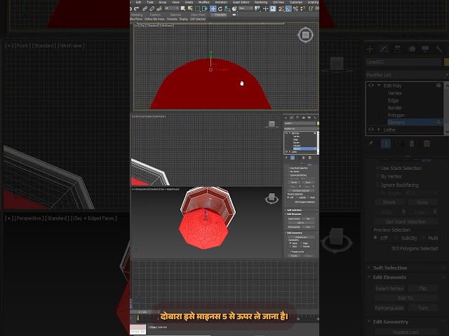Viewport: 449px width, 336px height.
Task: Open the Create tab in center command panel
Action: pos(286,118)
